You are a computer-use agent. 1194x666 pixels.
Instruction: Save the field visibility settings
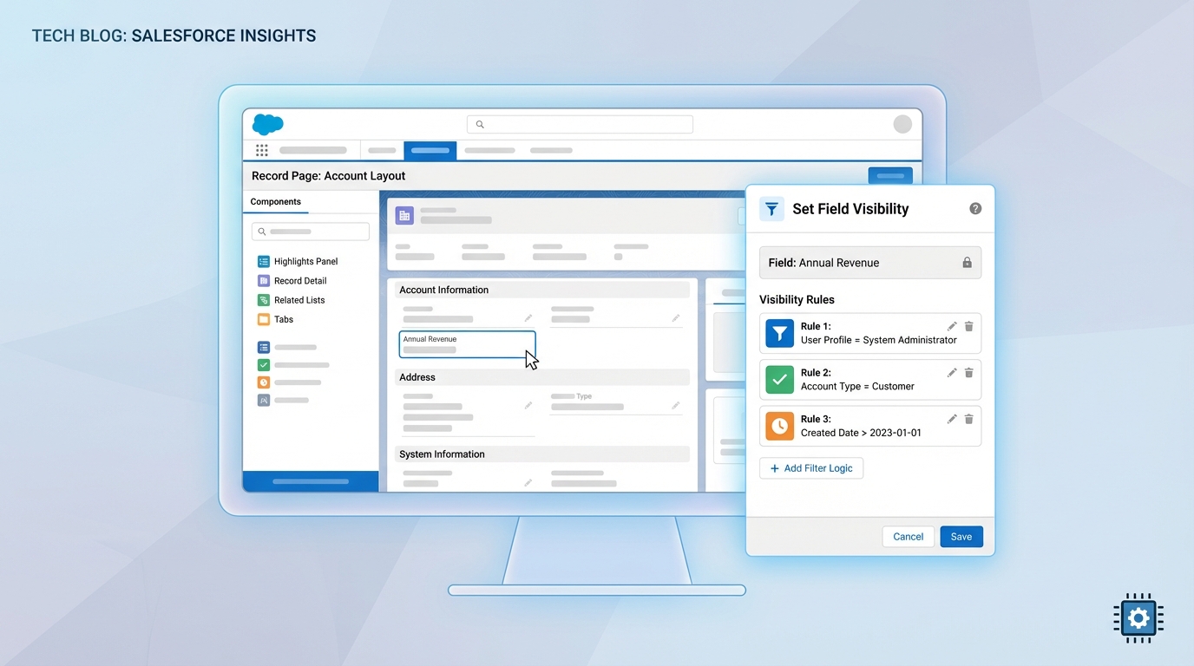pyautogui.click(x=961, y=536)
